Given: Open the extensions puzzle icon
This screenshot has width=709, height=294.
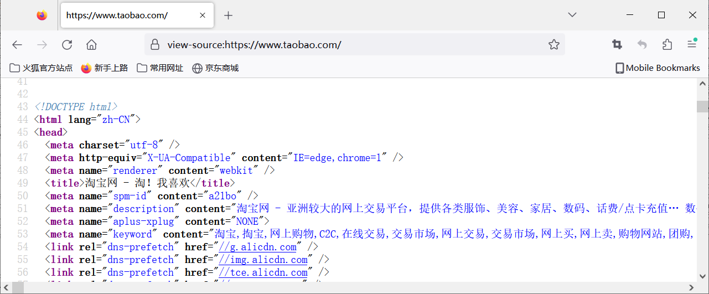Looking at the screenshot, I should pos(667,45).
